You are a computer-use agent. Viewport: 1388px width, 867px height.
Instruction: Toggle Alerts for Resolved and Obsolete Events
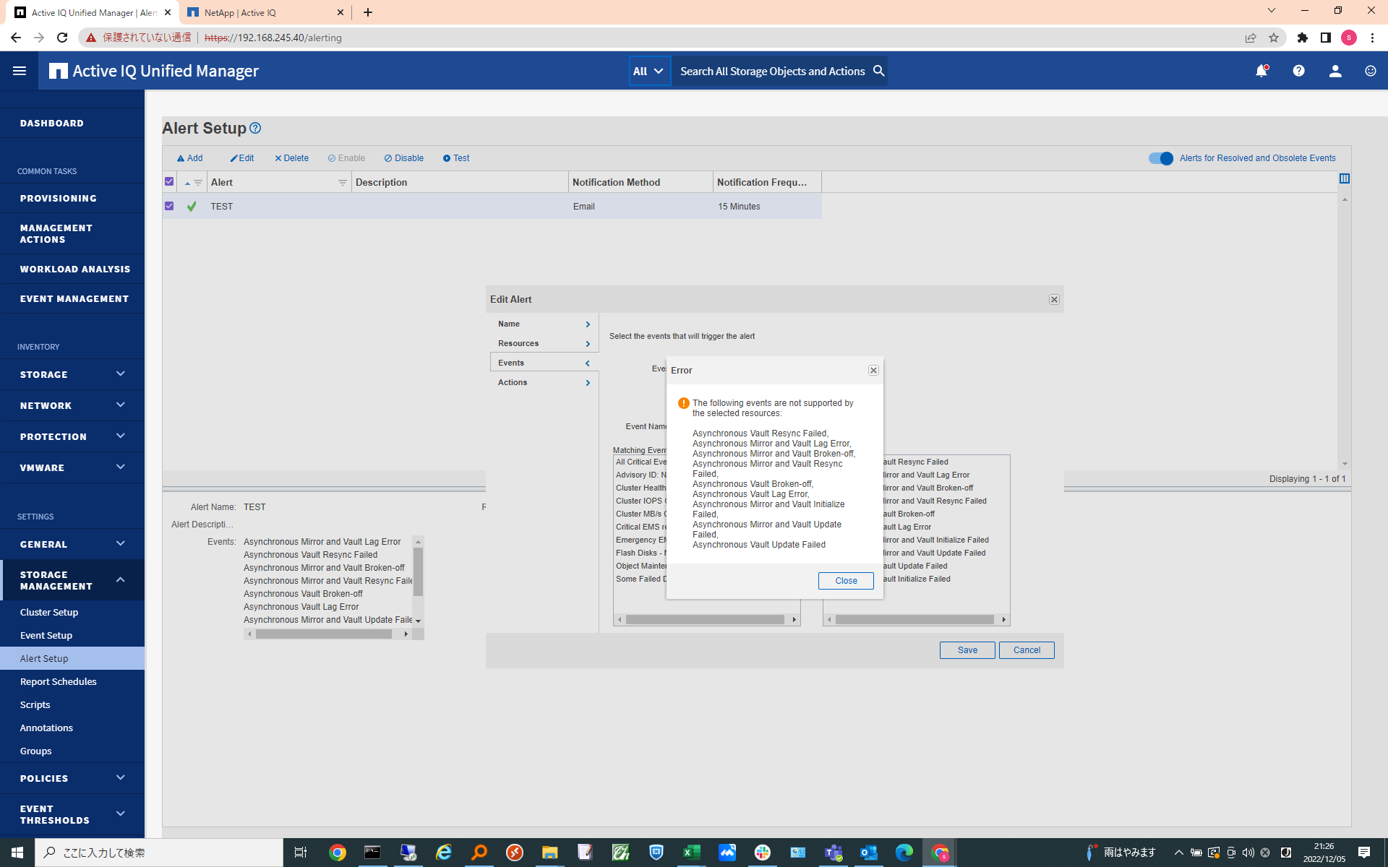click(1160, 158)
